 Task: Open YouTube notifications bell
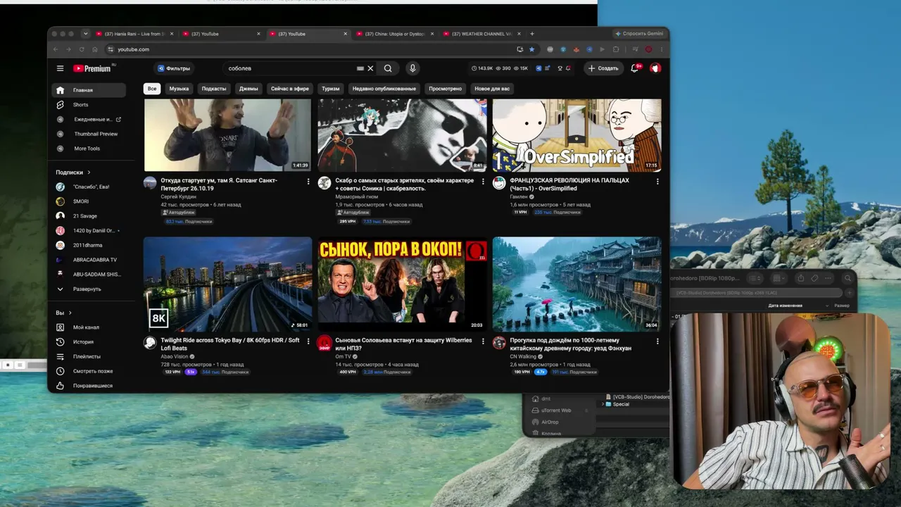[x=634, y=68]
